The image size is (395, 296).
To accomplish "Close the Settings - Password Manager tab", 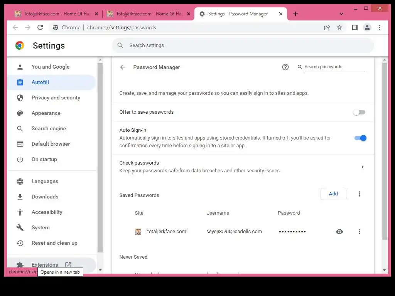I will pyautogui.click(x=281, y=14).
